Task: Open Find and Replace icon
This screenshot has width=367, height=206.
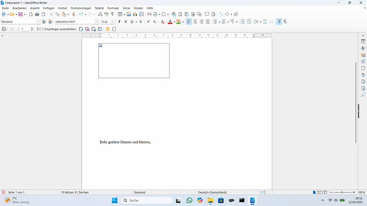Action: point(100,14)
